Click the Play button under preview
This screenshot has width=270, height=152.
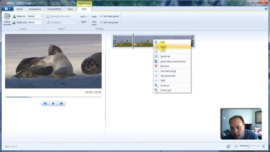[53, 103]
